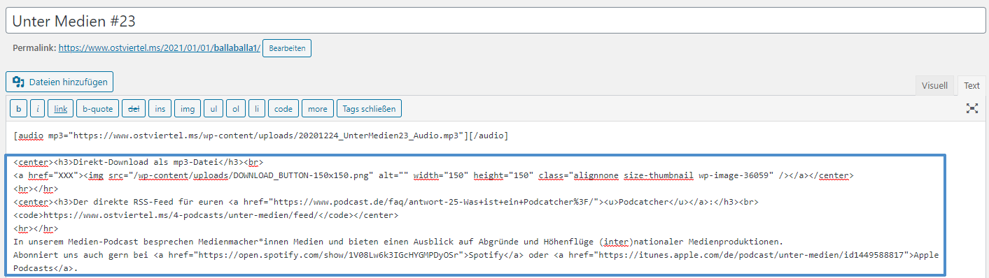Insert an image tag with img button
The width and height of the screenshot is (989, 278).
(188, 108)
